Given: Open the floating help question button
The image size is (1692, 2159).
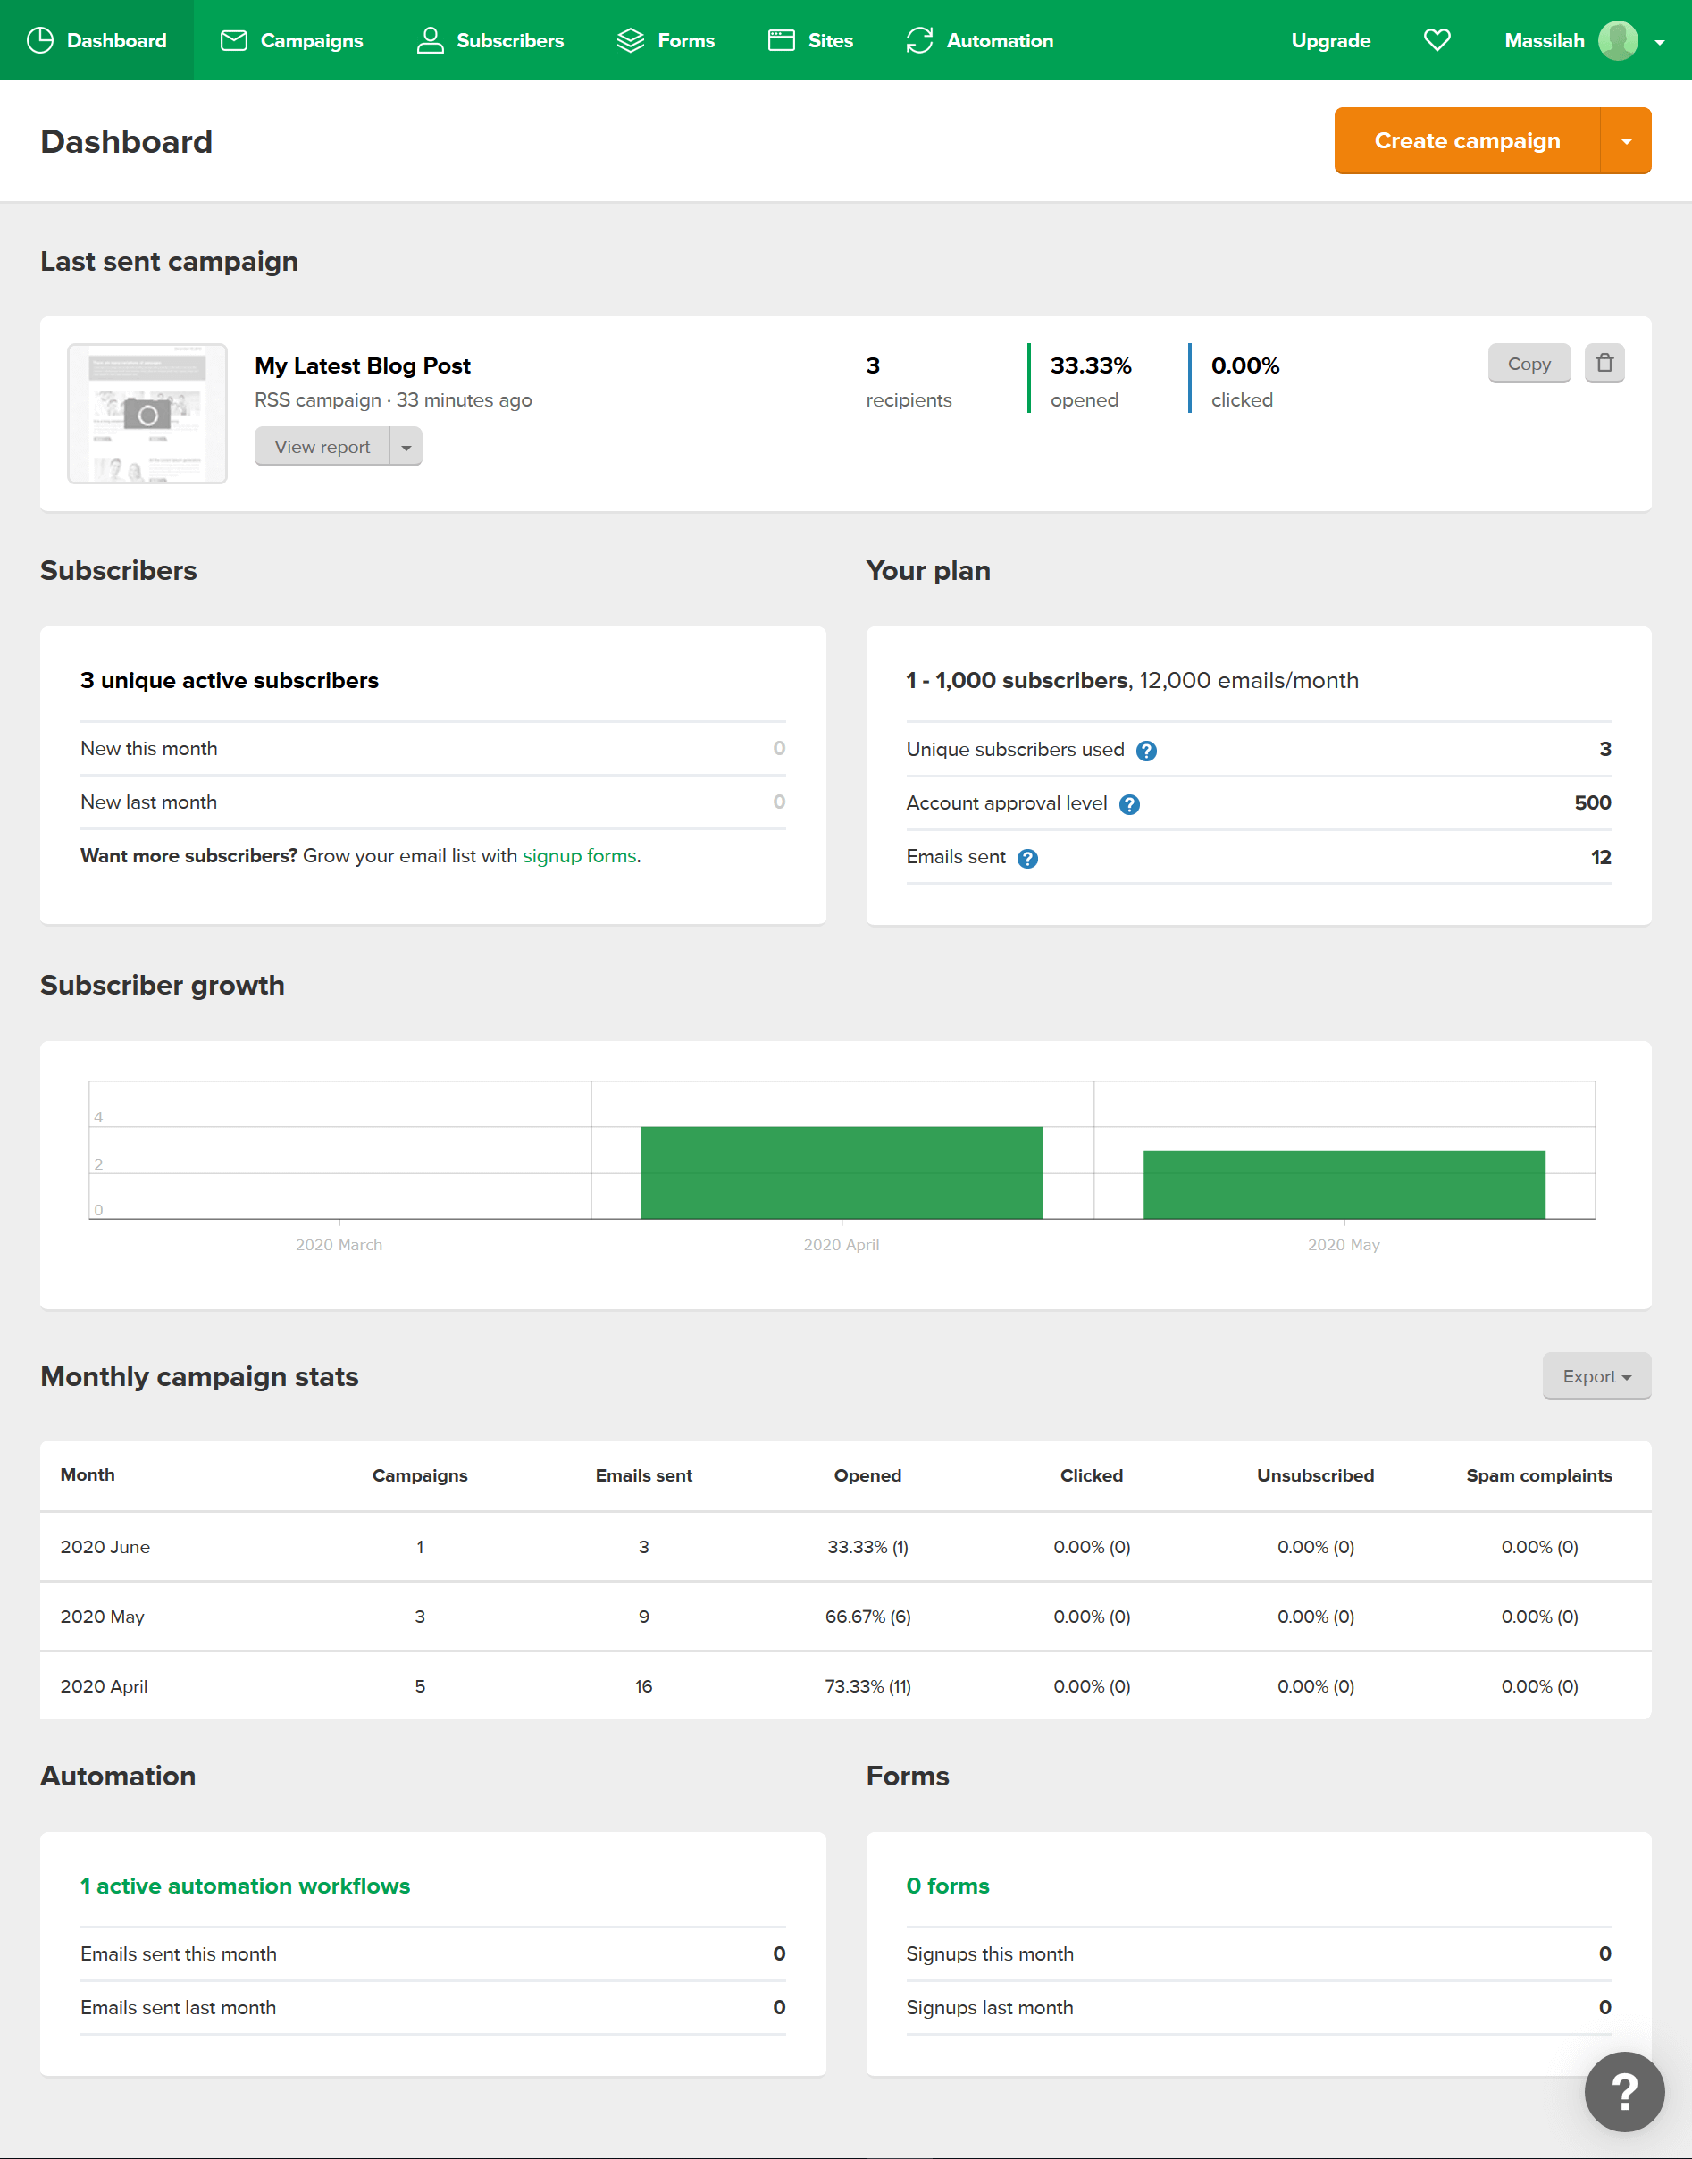Looking at the screenshot, I should click(1623, 2092).
